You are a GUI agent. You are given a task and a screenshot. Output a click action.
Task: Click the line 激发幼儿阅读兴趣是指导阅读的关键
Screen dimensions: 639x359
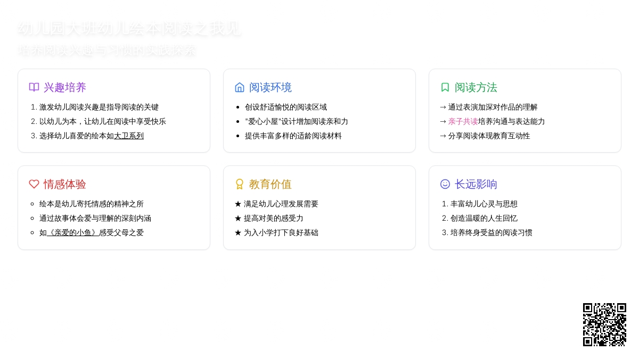click(x=99, y=107)
